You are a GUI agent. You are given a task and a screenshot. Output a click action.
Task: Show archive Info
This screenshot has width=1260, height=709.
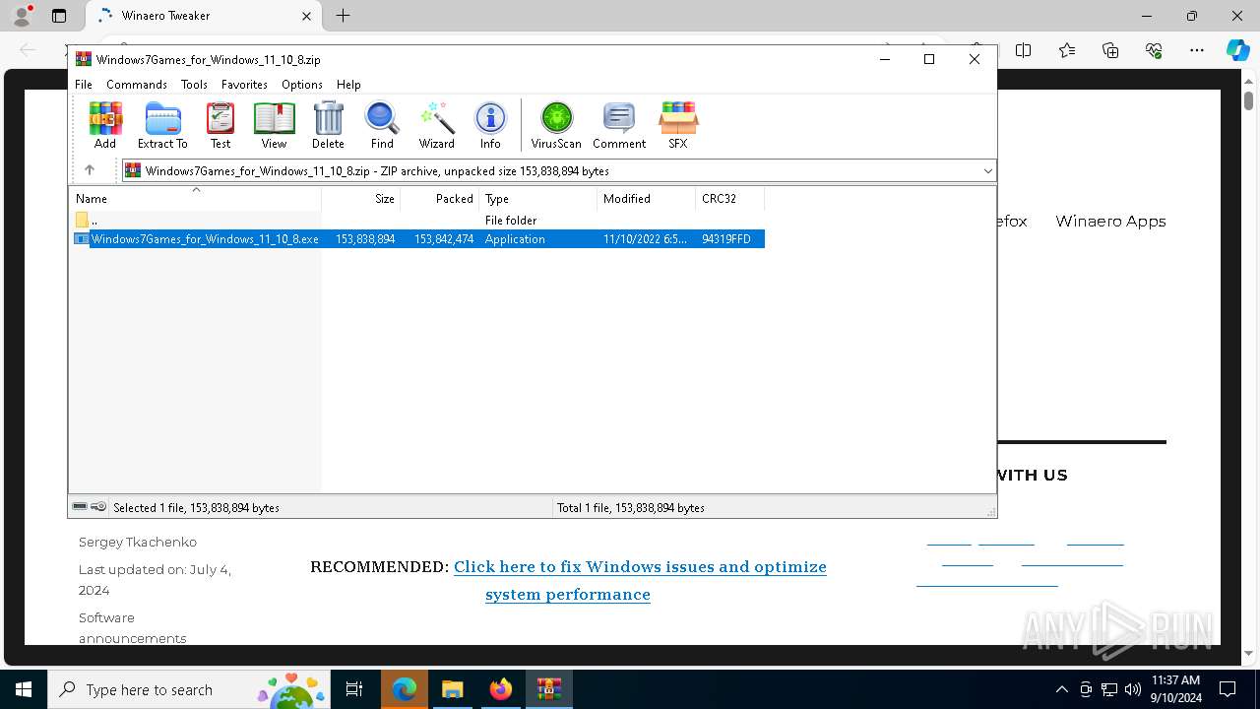pyautogui.click(x=490, y=125)
